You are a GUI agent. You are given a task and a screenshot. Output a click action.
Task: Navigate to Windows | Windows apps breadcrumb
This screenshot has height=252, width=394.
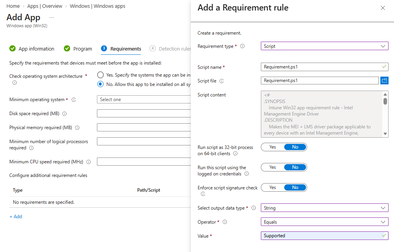pyautogui.click(x=97, y=6)
